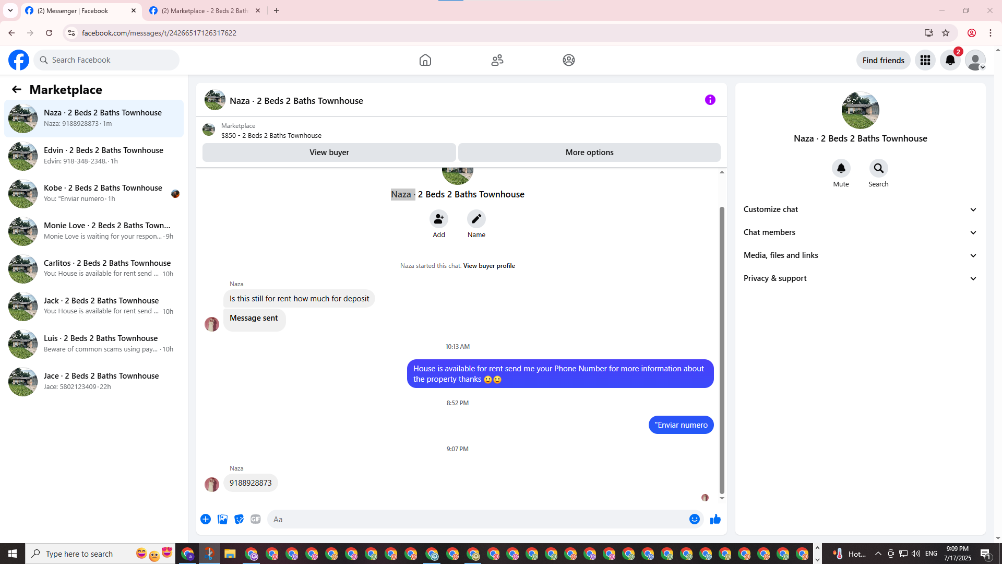Image resolution: width=1002 pixels, height=564 pixels.
Task: View site information icon in address bar
Action: 71,33
